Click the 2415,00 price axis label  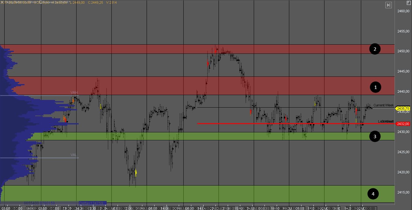point(403,192)
